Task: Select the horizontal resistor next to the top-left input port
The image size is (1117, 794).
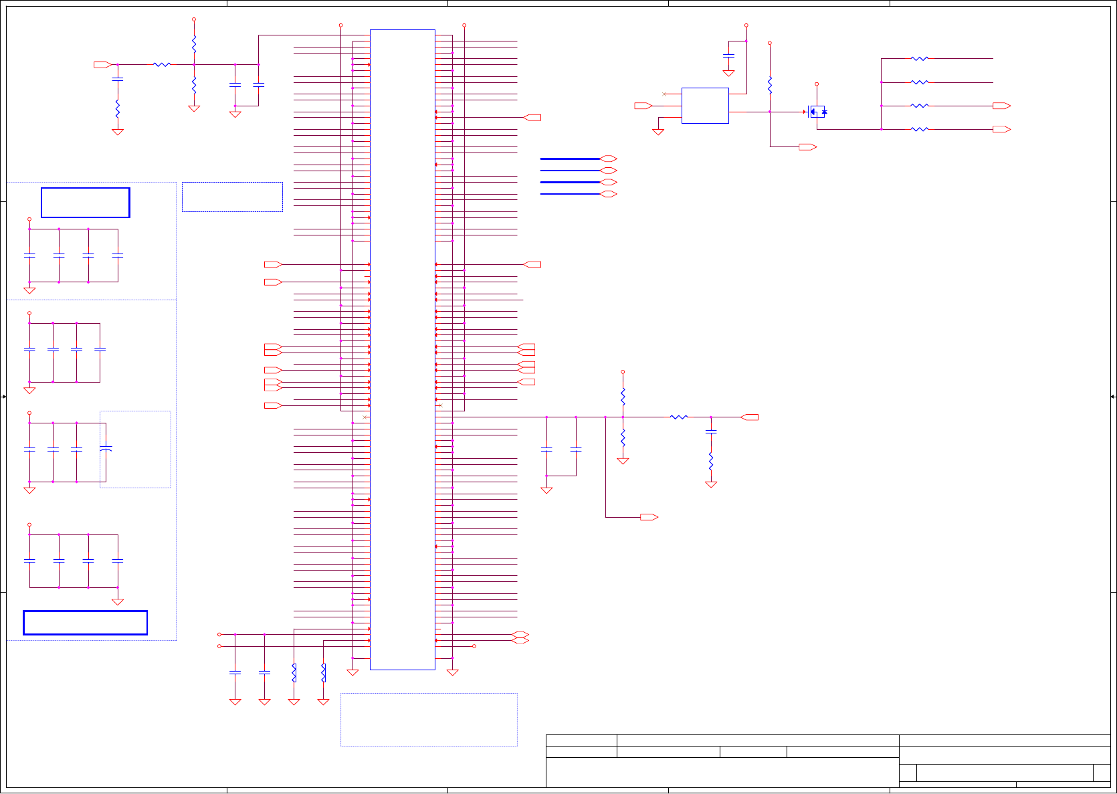Action: tap(162, 65)
